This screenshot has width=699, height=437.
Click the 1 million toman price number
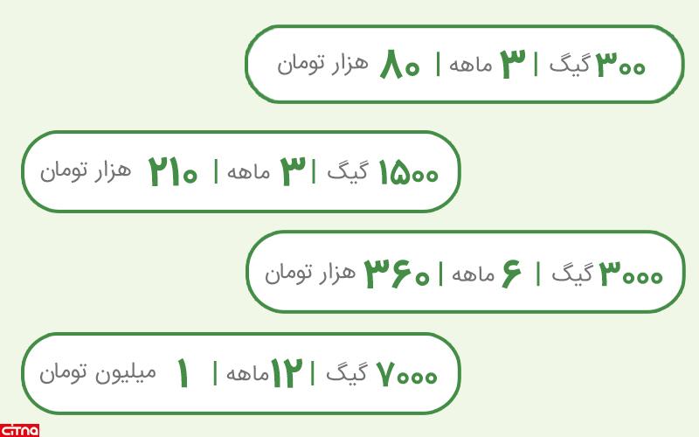[183, 375]
